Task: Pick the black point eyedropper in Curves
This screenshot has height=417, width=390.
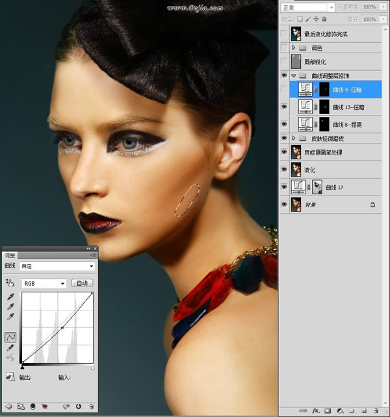Action: 10,297
